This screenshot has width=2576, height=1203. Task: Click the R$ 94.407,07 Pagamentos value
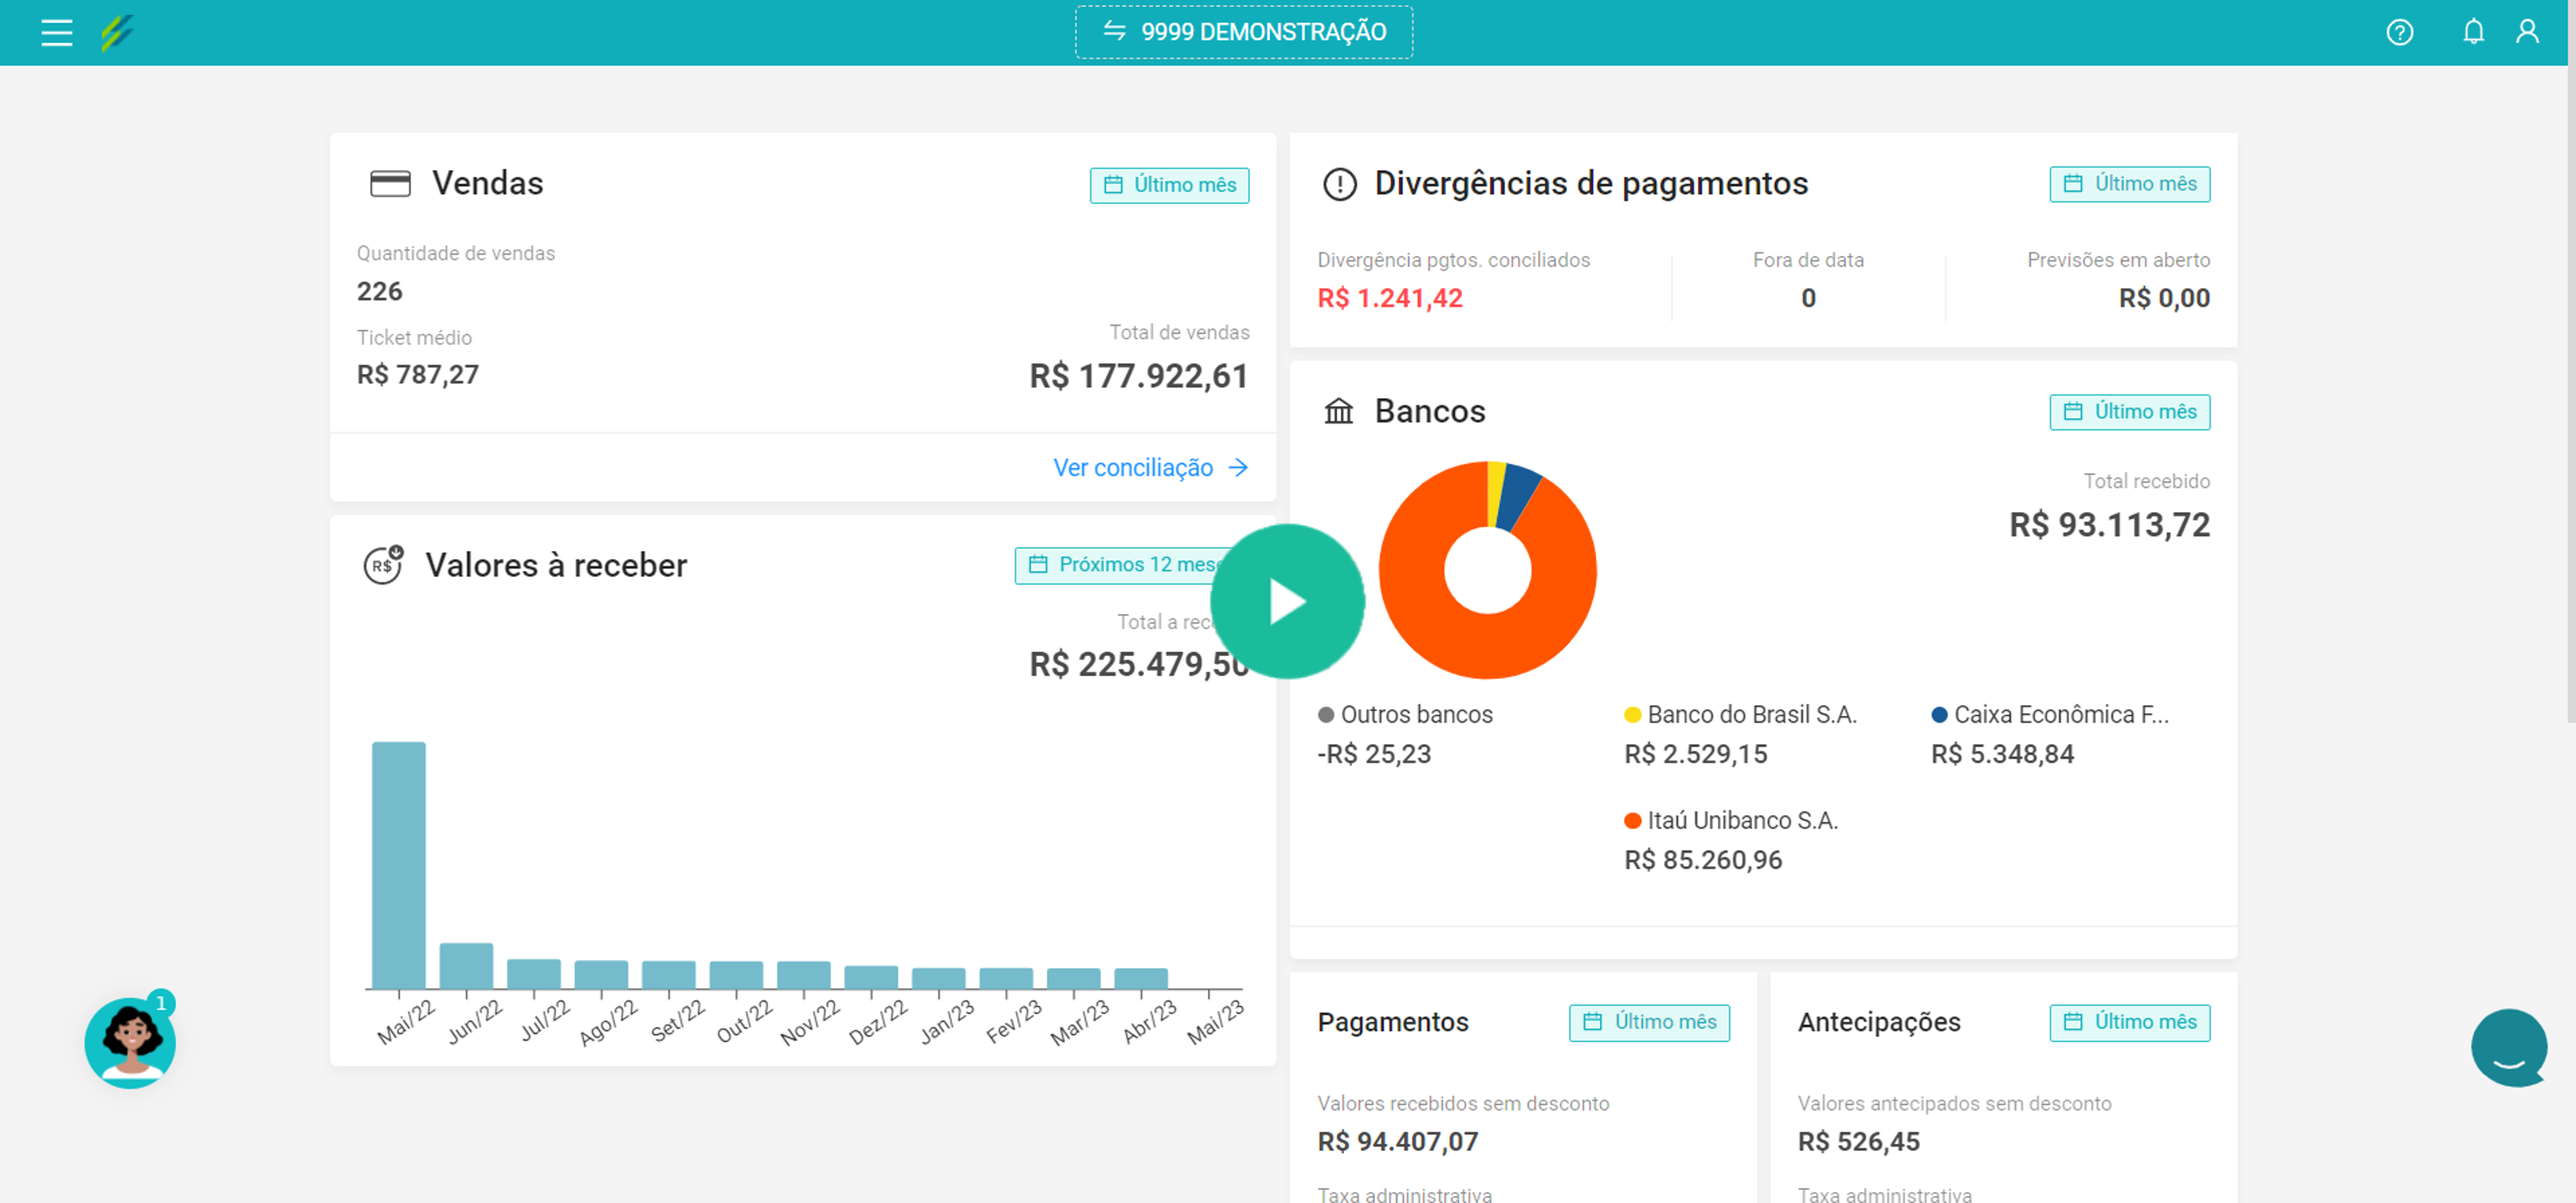pos(1398,1142)
